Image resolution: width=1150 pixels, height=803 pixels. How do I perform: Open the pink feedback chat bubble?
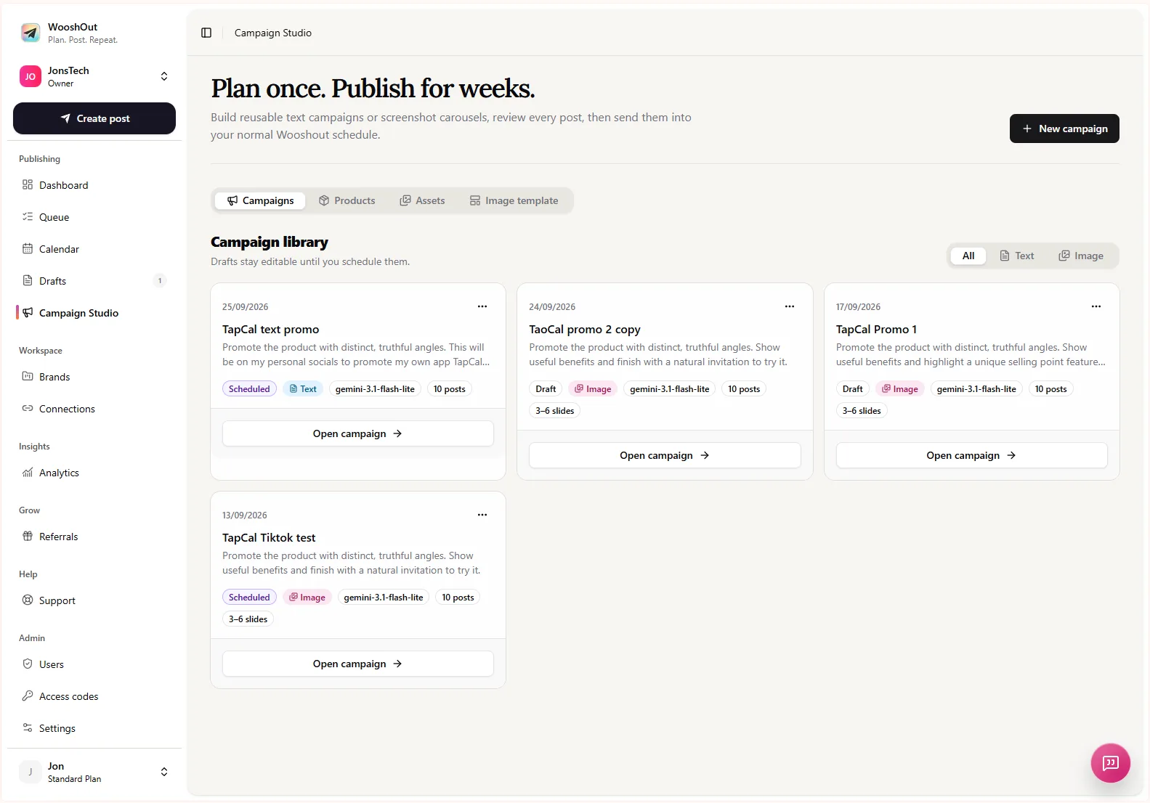click(x=1110, y=762)
